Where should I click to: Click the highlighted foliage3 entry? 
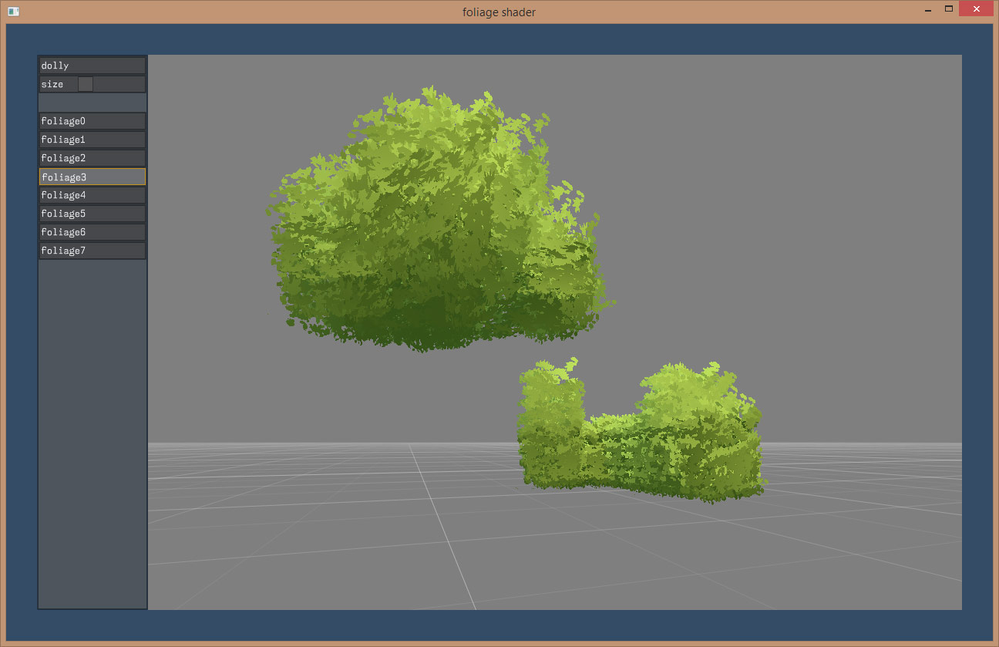pos(92,177)
